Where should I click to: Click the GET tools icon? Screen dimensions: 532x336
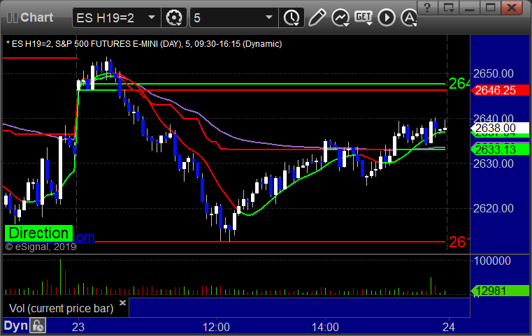[x=363, y=17]
